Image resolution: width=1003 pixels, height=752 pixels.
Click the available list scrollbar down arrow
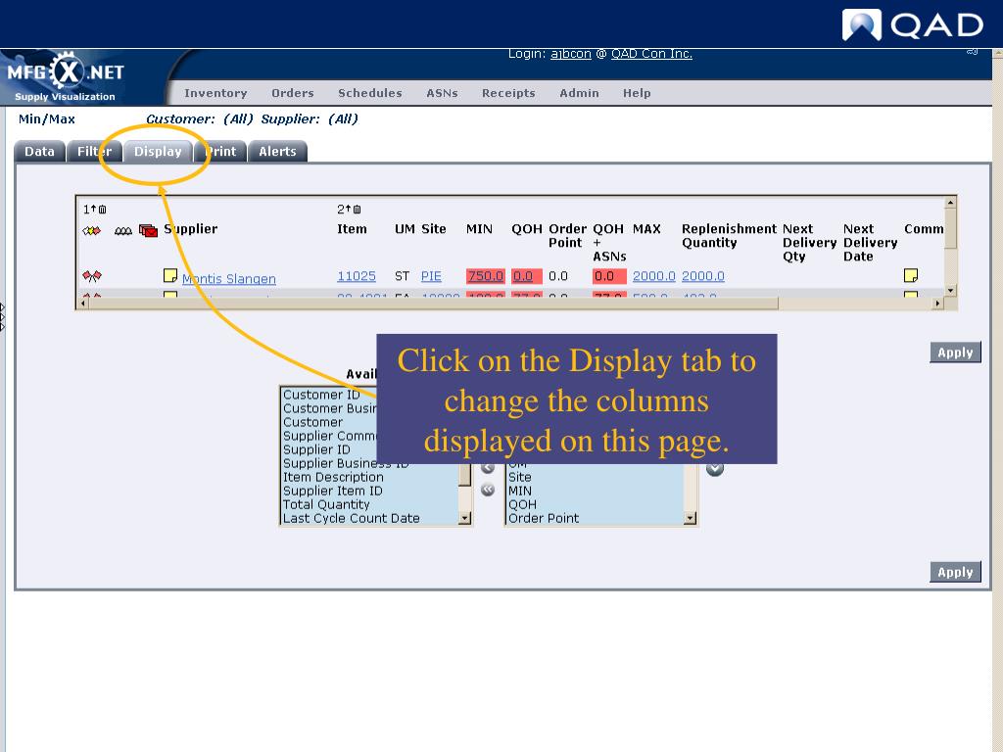coord(465,519)
